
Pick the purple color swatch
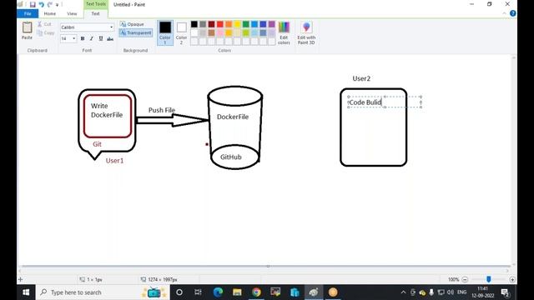[x=271, y=24]
